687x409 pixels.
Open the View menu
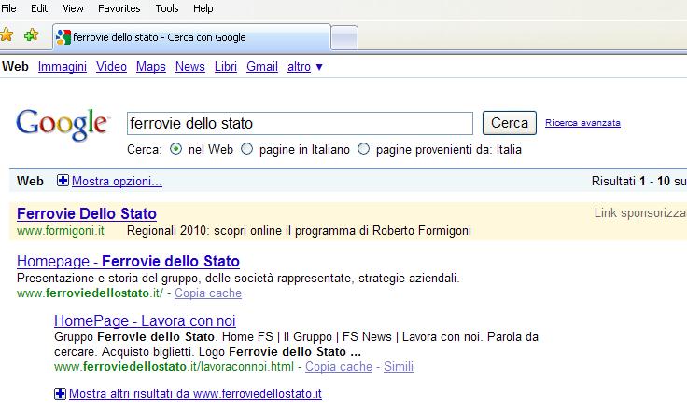(x=73, y=8)
